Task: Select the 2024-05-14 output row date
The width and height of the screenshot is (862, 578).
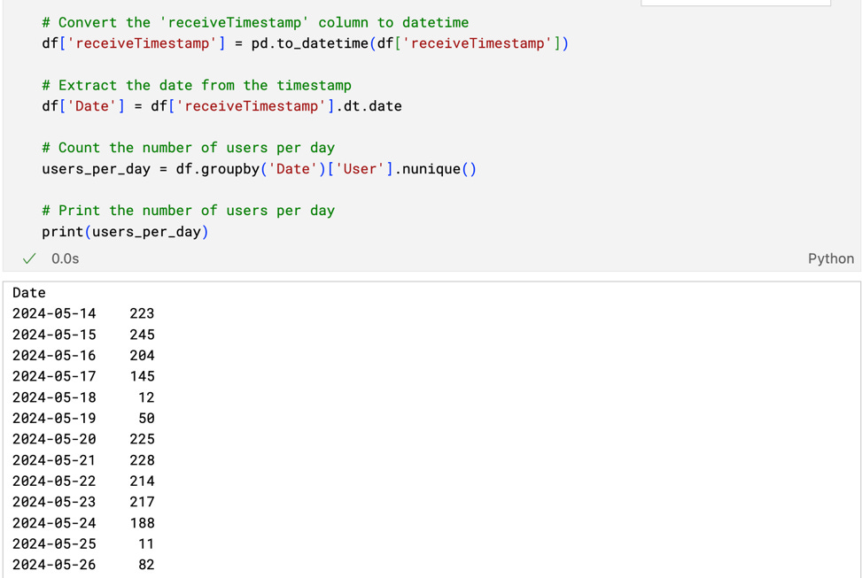Action: click(x=54, y=313)
